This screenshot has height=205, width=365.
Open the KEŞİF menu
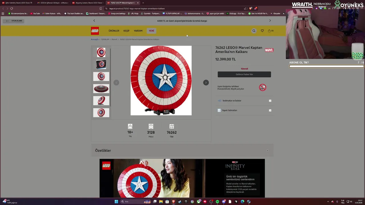click(x=126, y=31)
